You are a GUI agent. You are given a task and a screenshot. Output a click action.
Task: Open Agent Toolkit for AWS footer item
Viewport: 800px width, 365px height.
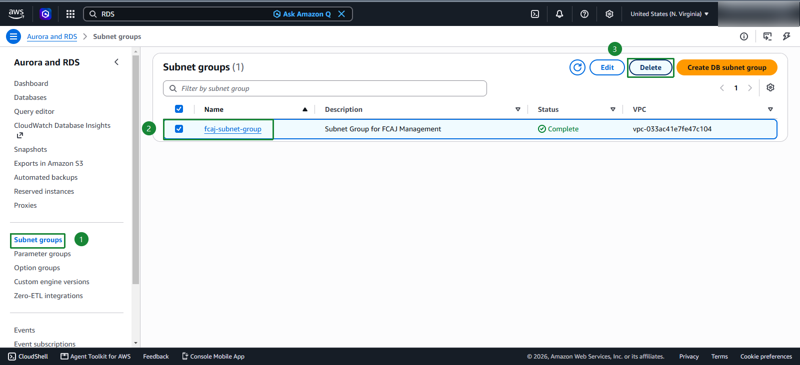[95, 357]
